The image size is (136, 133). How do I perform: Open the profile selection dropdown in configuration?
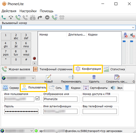pos(19,78)
